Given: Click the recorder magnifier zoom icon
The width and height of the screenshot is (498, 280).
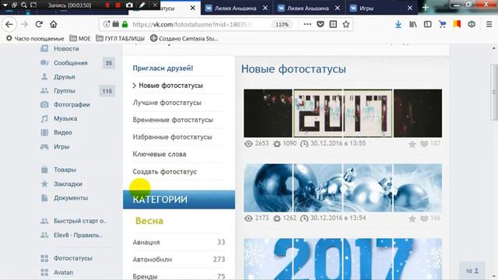Looking at the screenshot, I should (24, 5).
